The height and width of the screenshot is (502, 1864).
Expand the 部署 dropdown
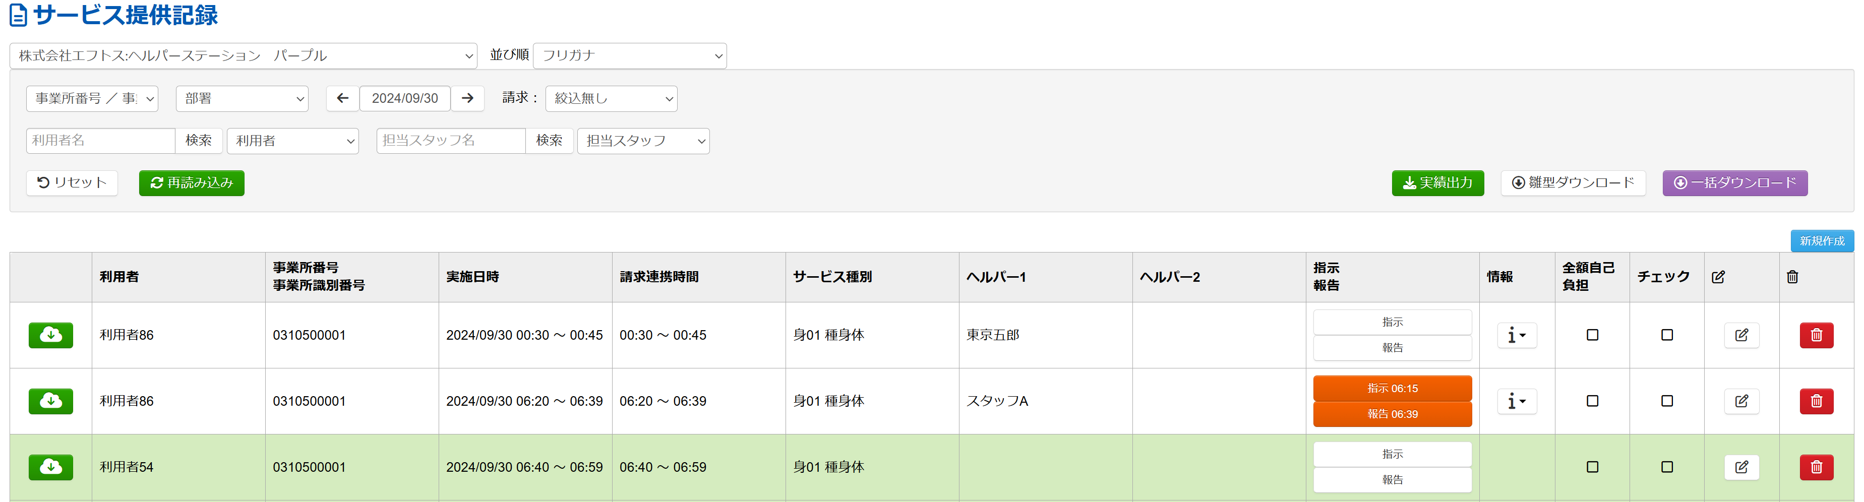(242, 99)
